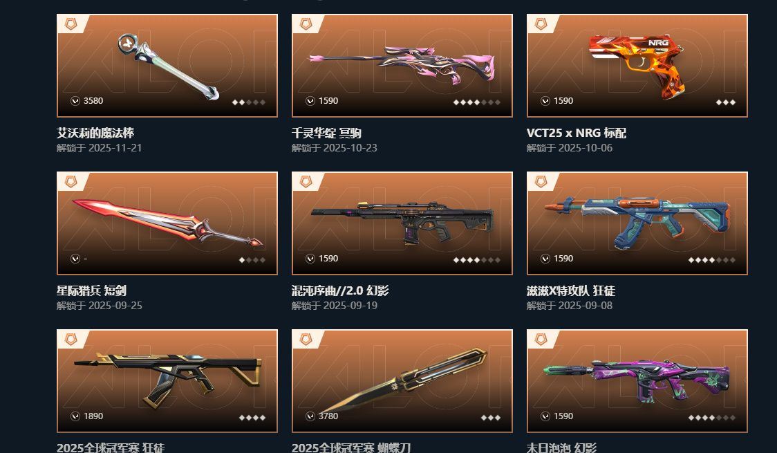777x453 pixels.
Task: Click the VP currency icon beside 3580
Action: 75,100
